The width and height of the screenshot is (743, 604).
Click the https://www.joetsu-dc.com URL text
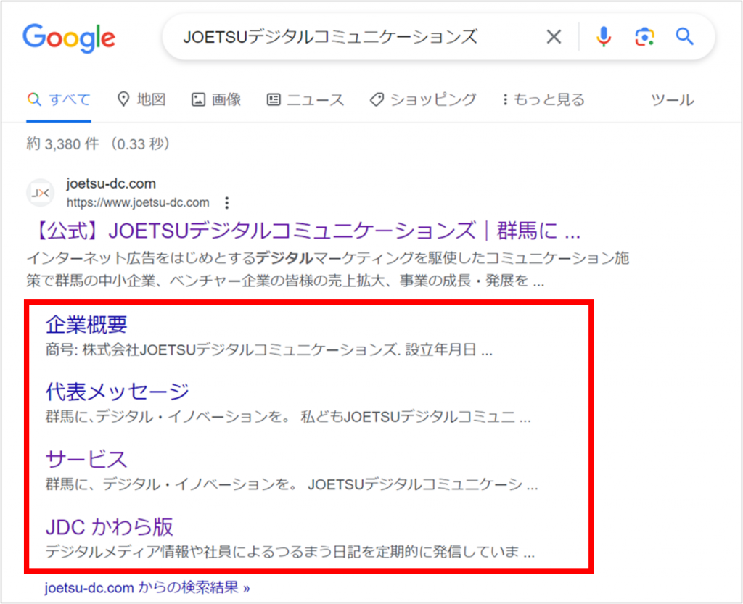pos(138,202)
